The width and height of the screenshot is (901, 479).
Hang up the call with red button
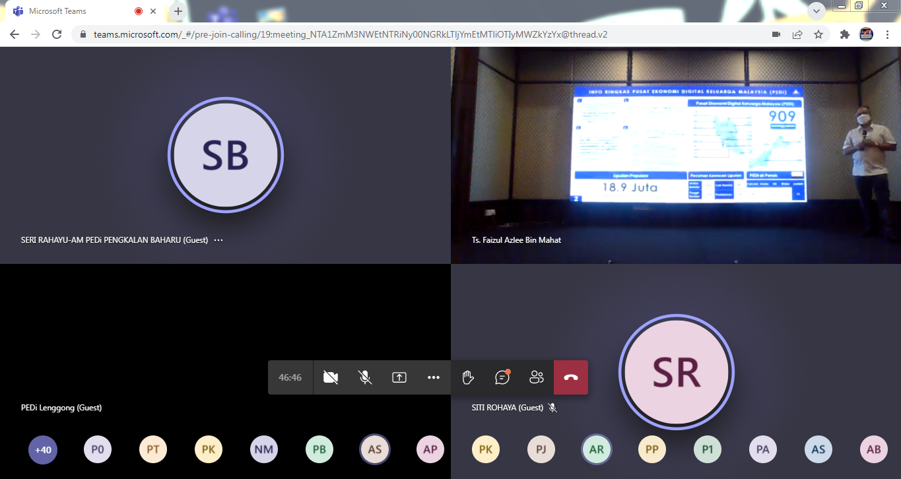[x=571, y=377]
